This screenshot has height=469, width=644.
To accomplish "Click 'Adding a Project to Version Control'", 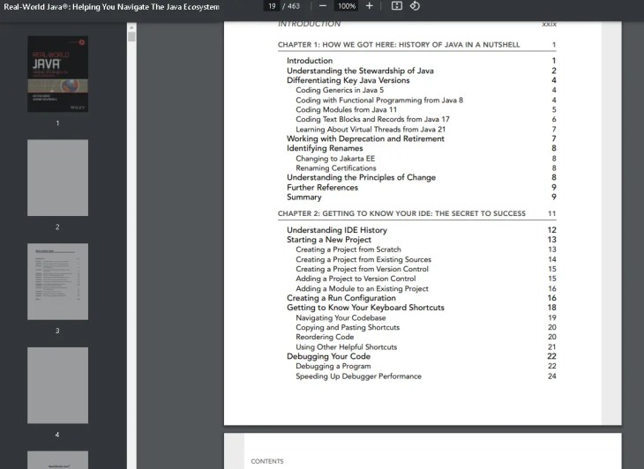I will tap(356, 279).
